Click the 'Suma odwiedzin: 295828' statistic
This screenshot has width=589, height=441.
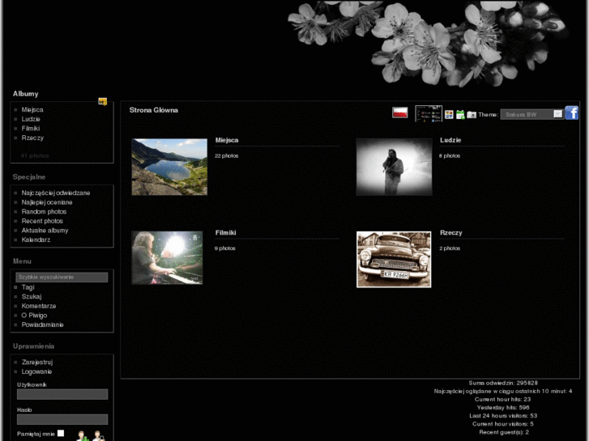[503, 383]
